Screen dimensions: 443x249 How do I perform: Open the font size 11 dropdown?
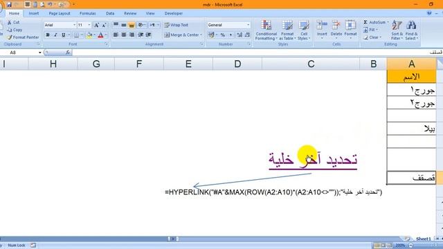[x=89, y=25]
